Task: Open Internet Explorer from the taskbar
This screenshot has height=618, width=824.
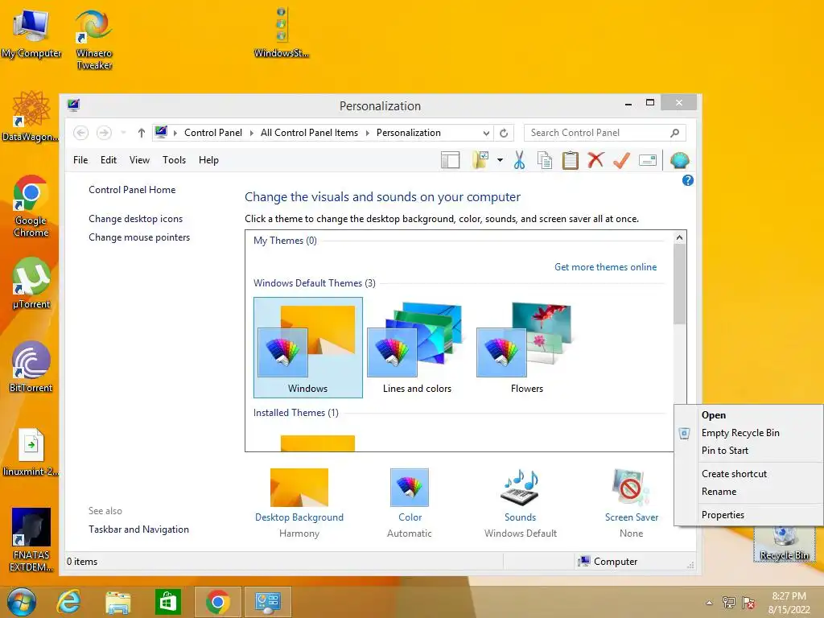Action: pos(69,602)
